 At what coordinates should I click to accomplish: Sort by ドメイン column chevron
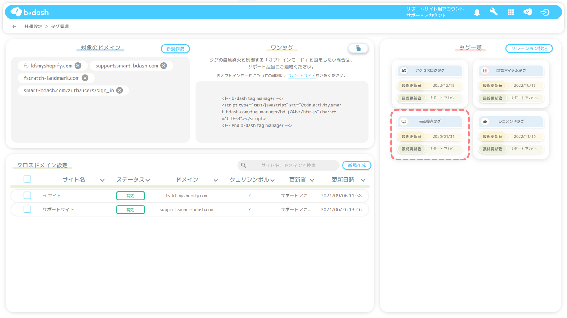216,180
